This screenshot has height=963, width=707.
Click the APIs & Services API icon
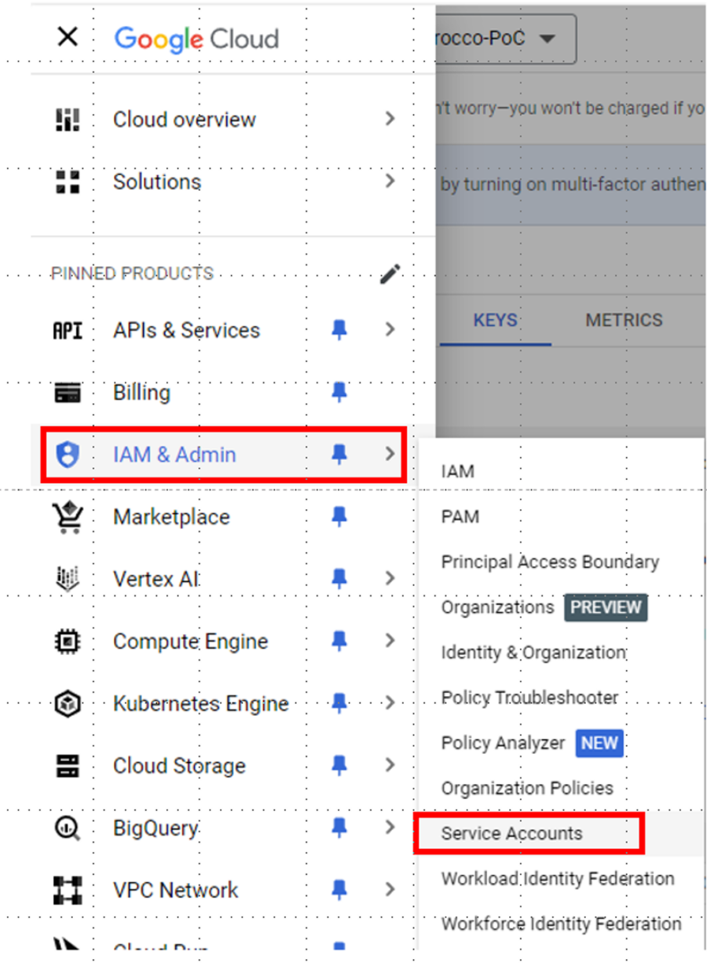tap(68, 331)
